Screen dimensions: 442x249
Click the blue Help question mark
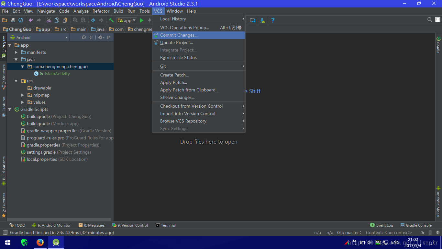[x=273, y=20]
